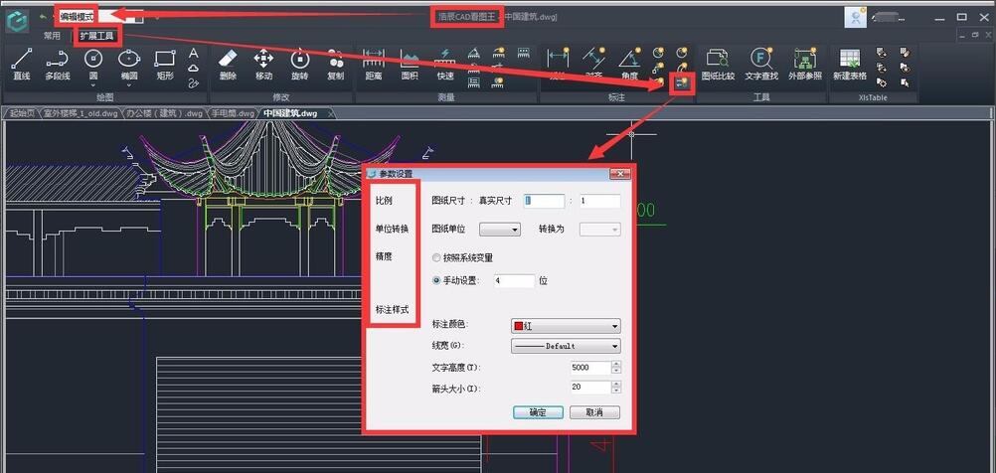Select the 手动设置 radio option

click(435, 280)
